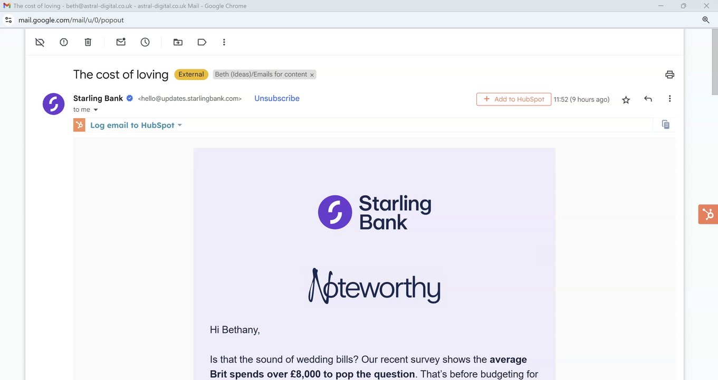Remove the 'Emails for content' label

pos(312,75)
